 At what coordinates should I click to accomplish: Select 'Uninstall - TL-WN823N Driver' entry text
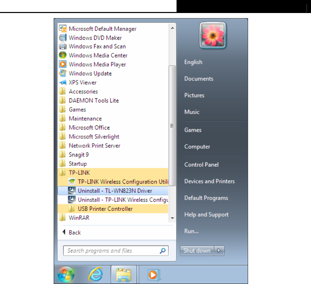point(115,191)
